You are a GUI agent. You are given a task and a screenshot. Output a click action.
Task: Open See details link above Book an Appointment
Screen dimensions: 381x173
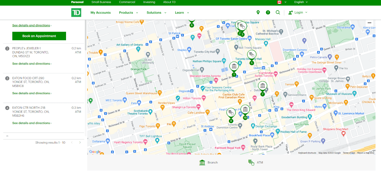[x=32, y=25]
